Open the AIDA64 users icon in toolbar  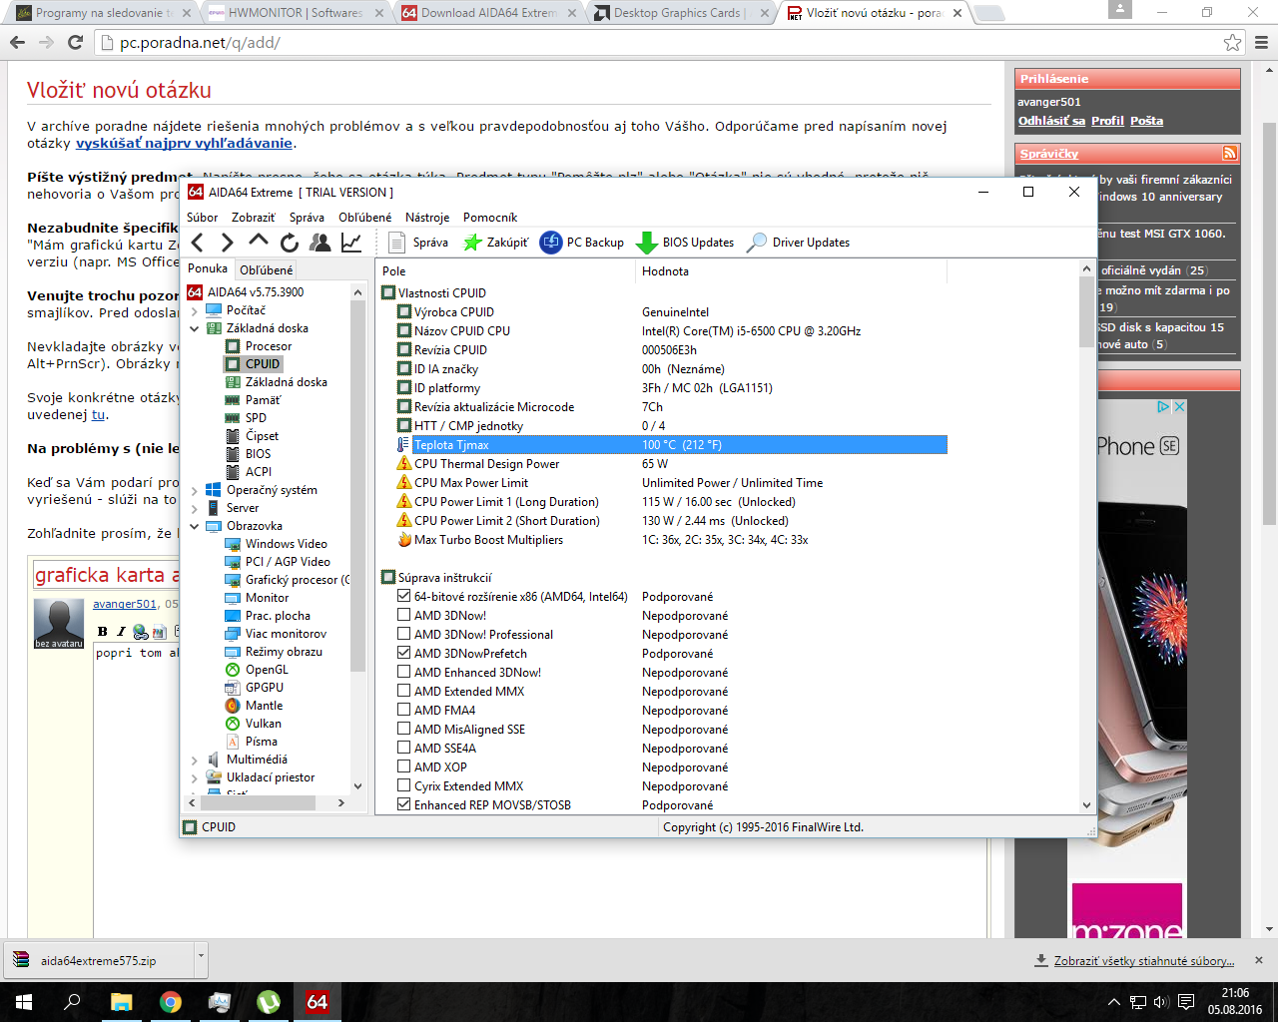coord(320,243)
